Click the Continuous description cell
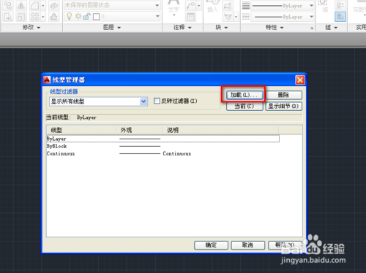This screenshot has width=366, height=273. 177,154
